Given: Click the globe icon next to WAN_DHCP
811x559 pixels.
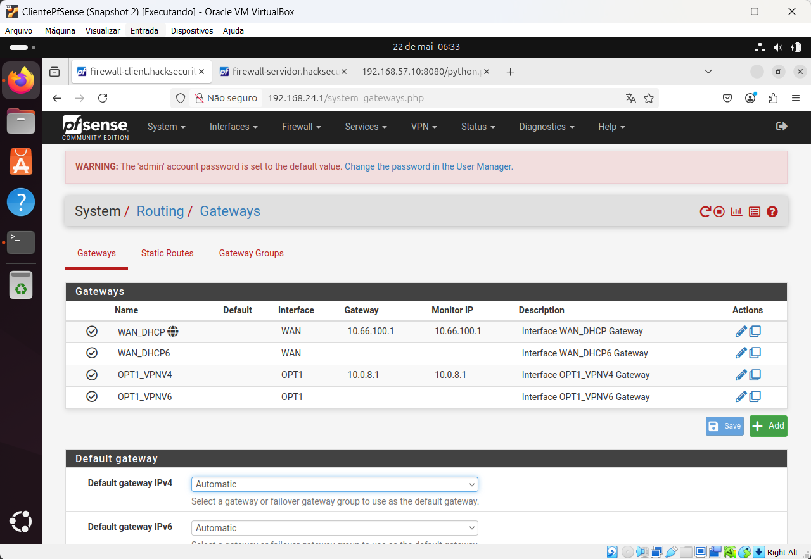Looking at the screenshot, I should pos(173,331).
